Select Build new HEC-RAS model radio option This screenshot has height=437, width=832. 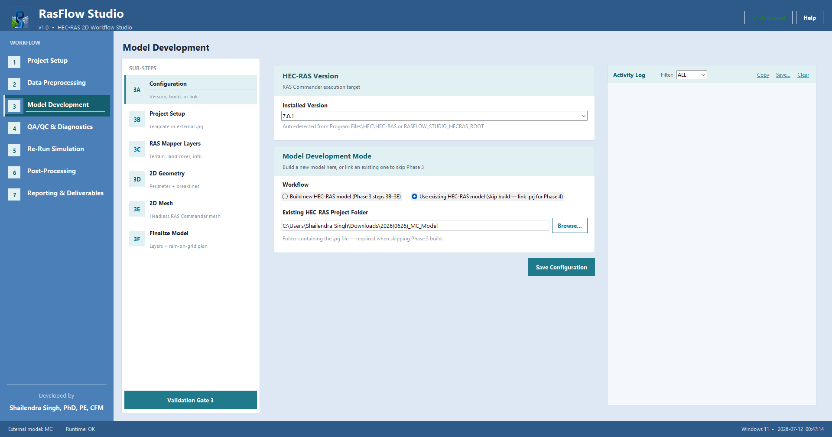tap(285, 197)
